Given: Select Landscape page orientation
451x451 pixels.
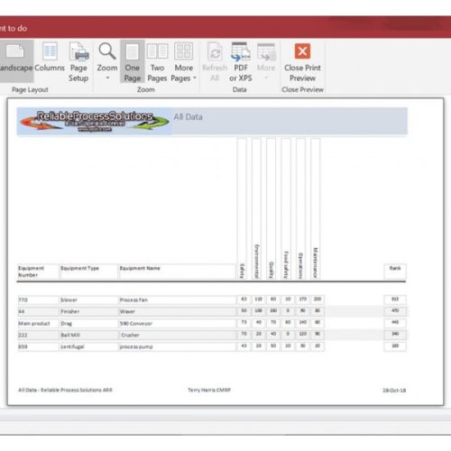Looking at the screenshot, I should click(x=15, y=60).
